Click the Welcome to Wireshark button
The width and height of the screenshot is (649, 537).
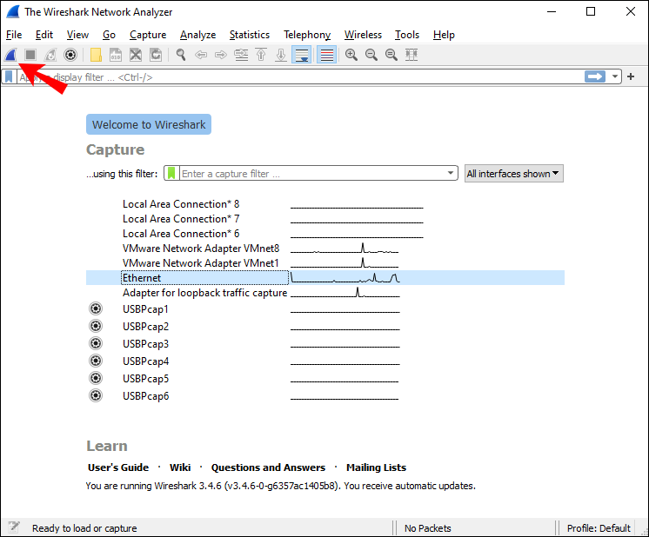pyautogui.click(x=149, y=124)
